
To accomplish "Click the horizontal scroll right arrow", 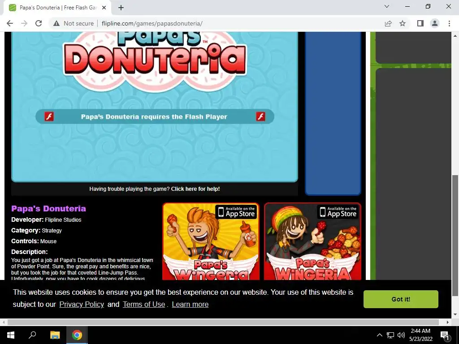I will pos(448,322).
